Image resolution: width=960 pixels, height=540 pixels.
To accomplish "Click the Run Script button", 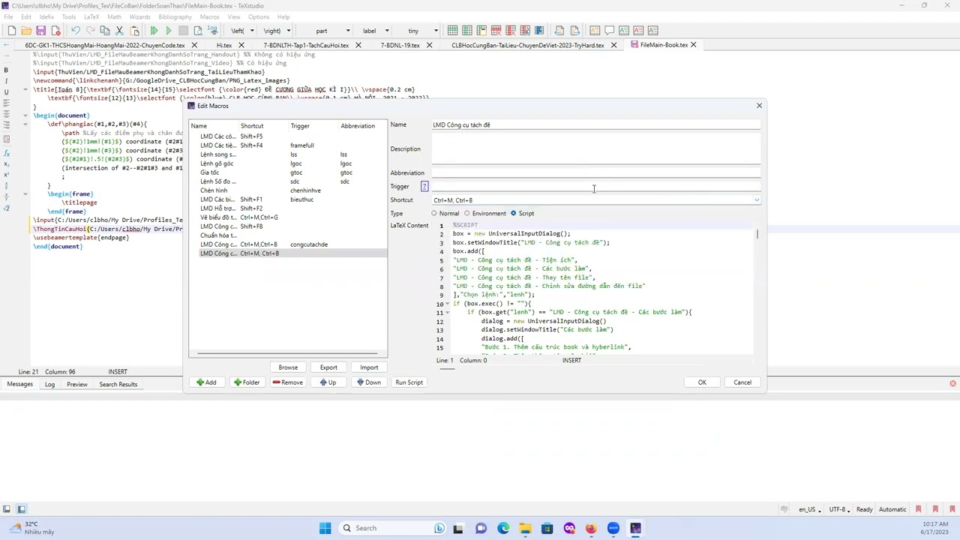I will pyautogui.click(x=409, y=382).
